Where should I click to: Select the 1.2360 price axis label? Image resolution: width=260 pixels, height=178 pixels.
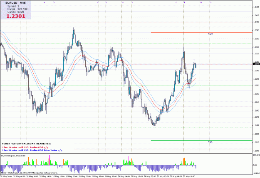tap(256, 39)
